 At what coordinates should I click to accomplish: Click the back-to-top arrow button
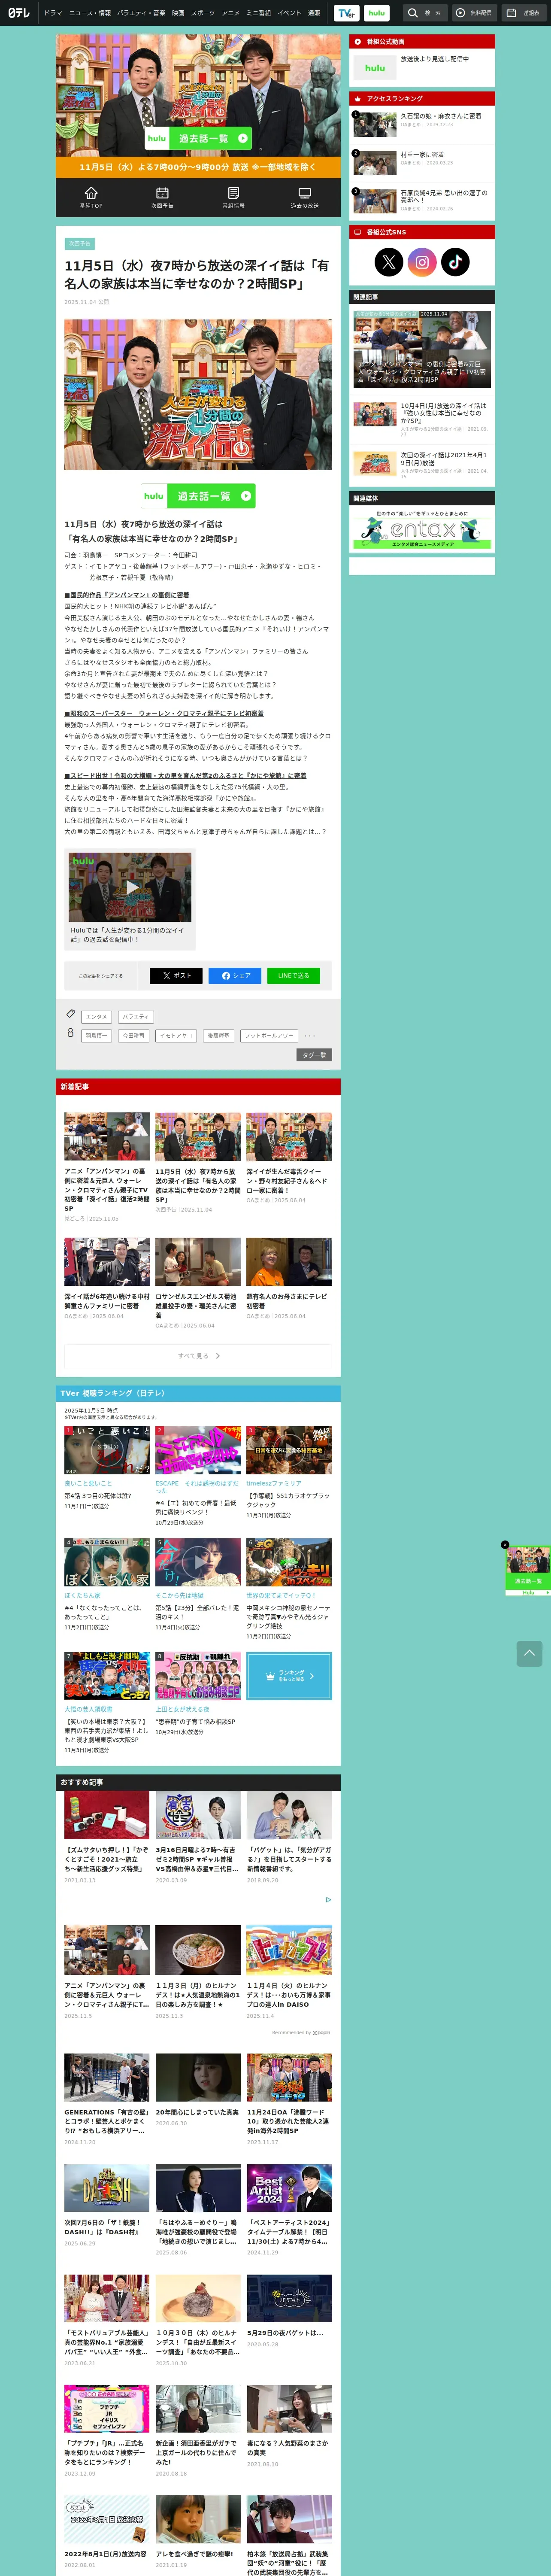click(x=529, y=1653)
